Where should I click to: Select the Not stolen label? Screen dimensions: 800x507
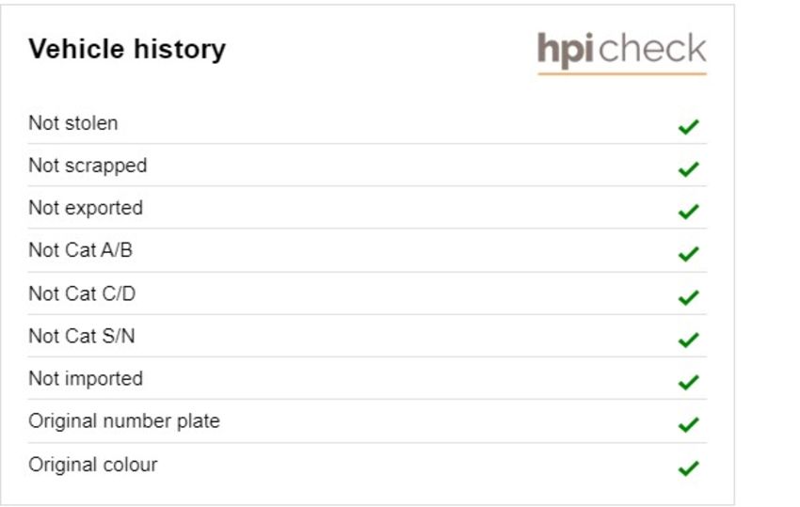[x=73, y=123]
